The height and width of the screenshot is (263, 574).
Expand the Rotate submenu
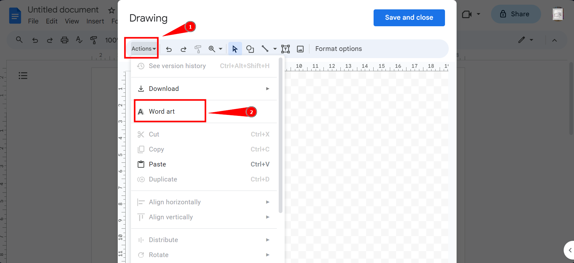pyautogui.click(x=204, y=255)
